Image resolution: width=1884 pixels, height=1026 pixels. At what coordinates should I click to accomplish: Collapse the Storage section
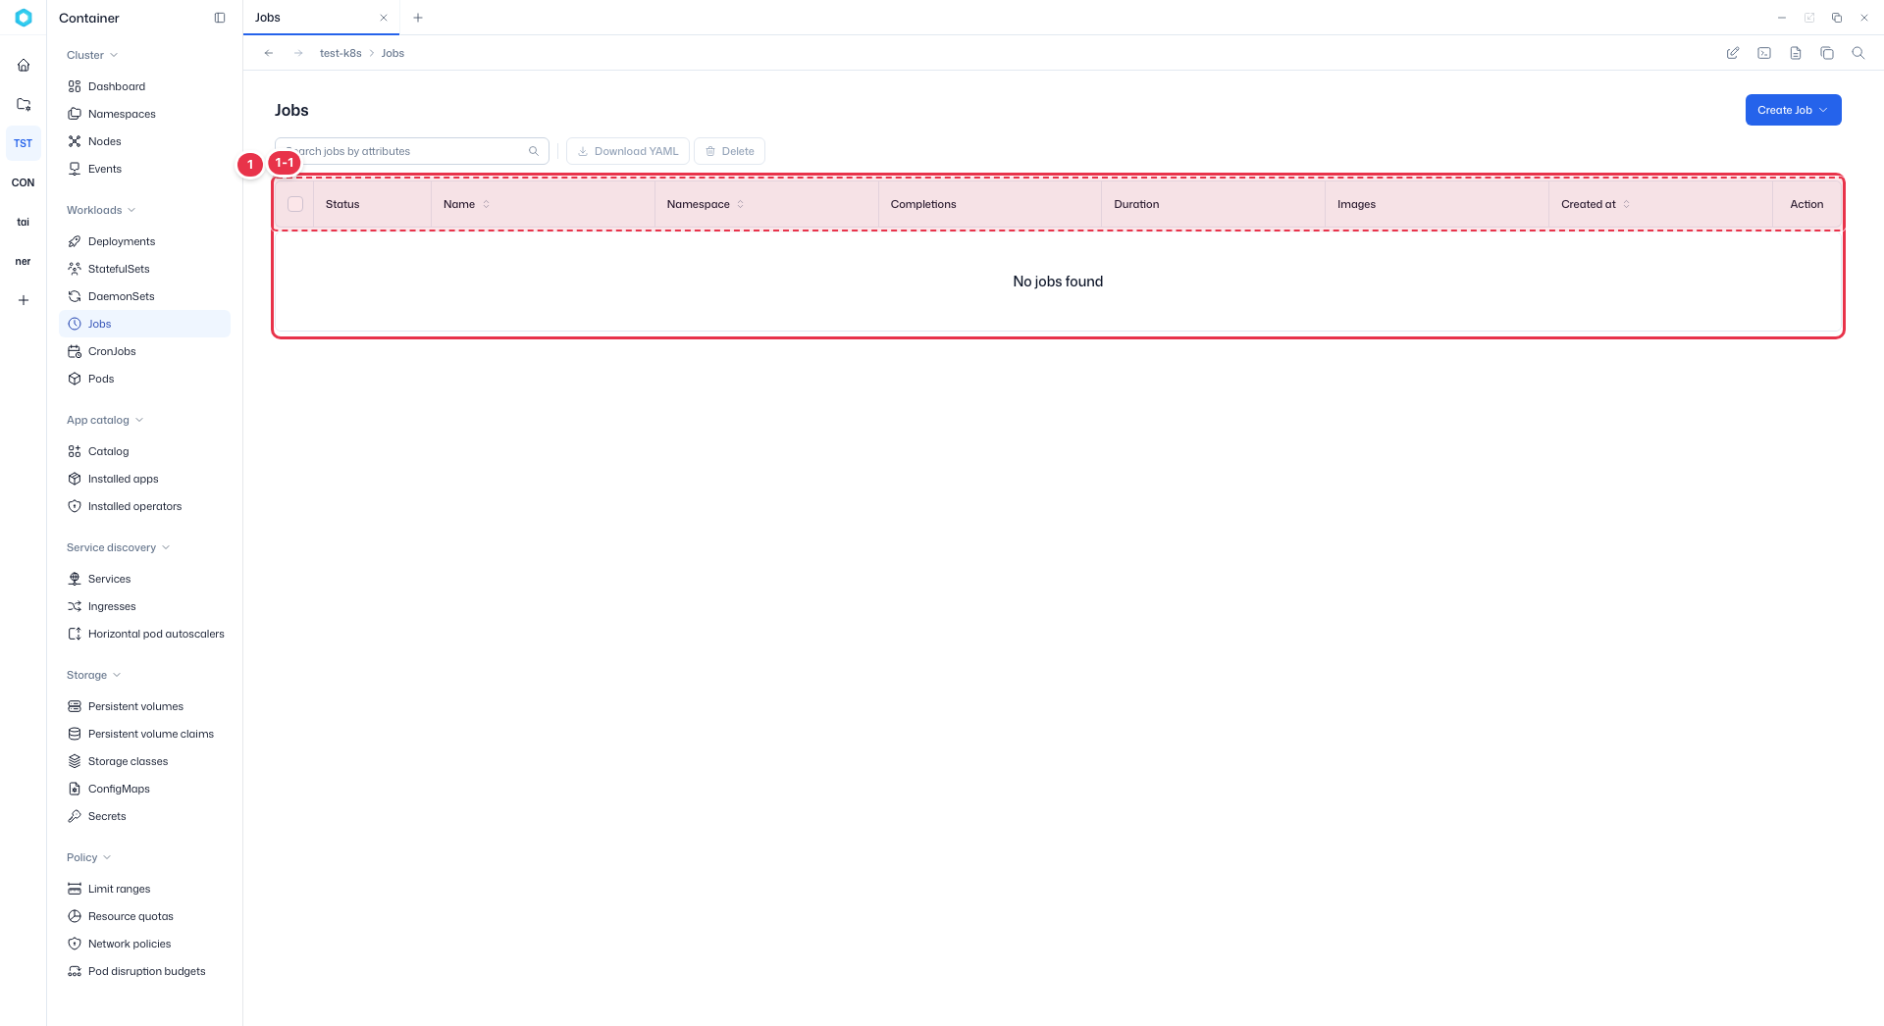click(x=93, y=675)
